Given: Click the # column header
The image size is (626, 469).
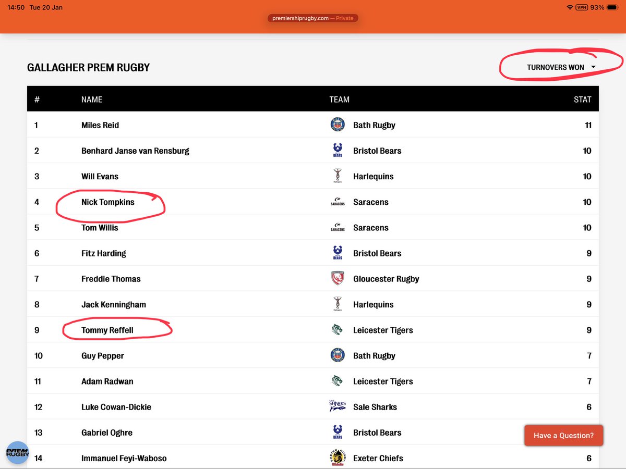Looking at the screenshot, I should point(37,99).
